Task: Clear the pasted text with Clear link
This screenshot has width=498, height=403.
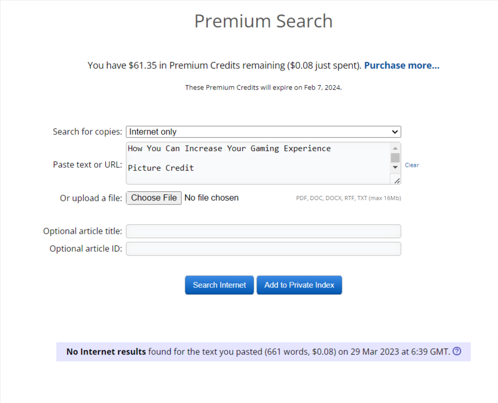Action: coord(411,165)
